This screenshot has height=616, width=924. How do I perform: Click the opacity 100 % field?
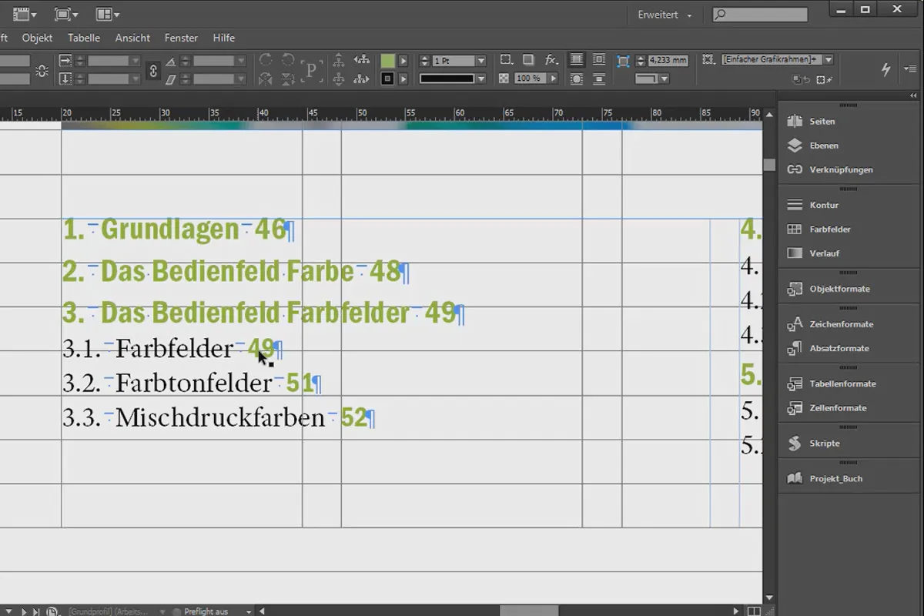point(531,79)
